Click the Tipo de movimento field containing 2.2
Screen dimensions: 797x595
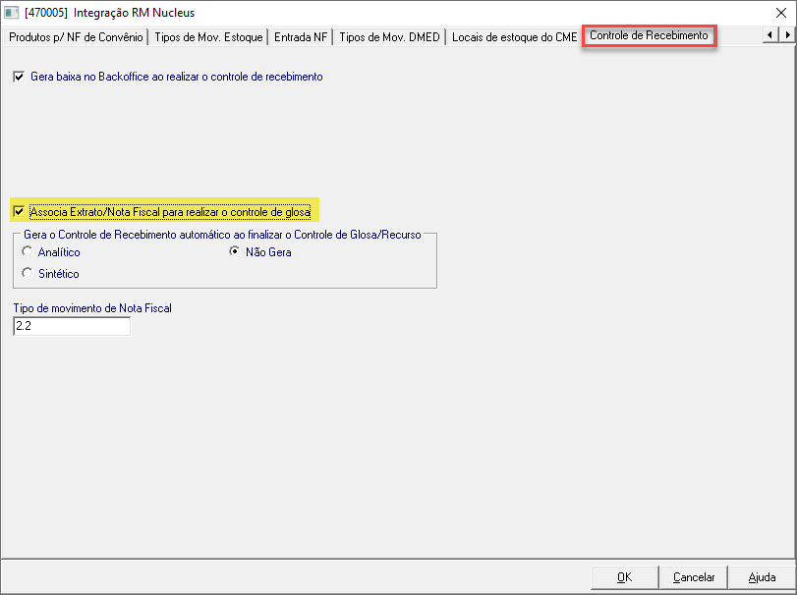(72, 326)
